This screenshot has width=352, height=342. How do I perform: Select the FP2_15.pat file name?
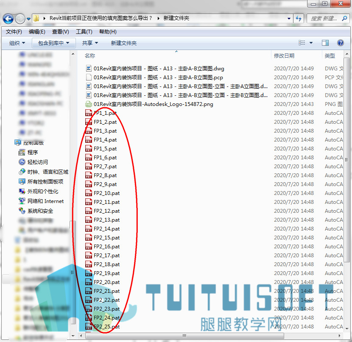[x=106, y=237]
